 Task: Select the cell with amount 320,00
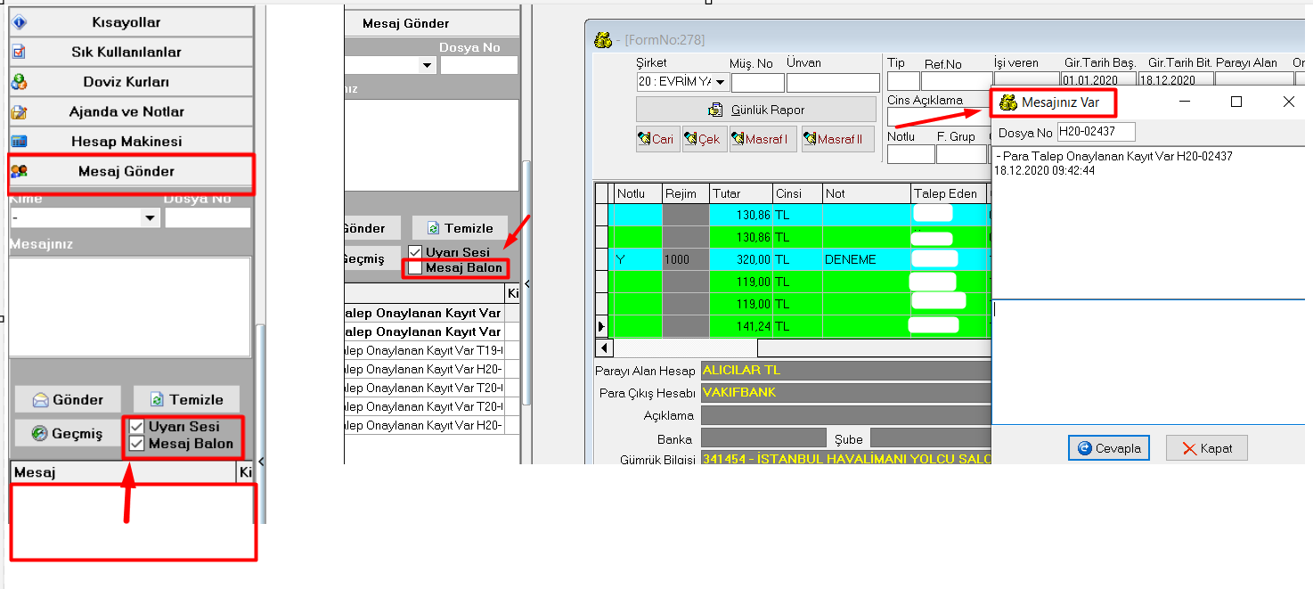point(740,259)
